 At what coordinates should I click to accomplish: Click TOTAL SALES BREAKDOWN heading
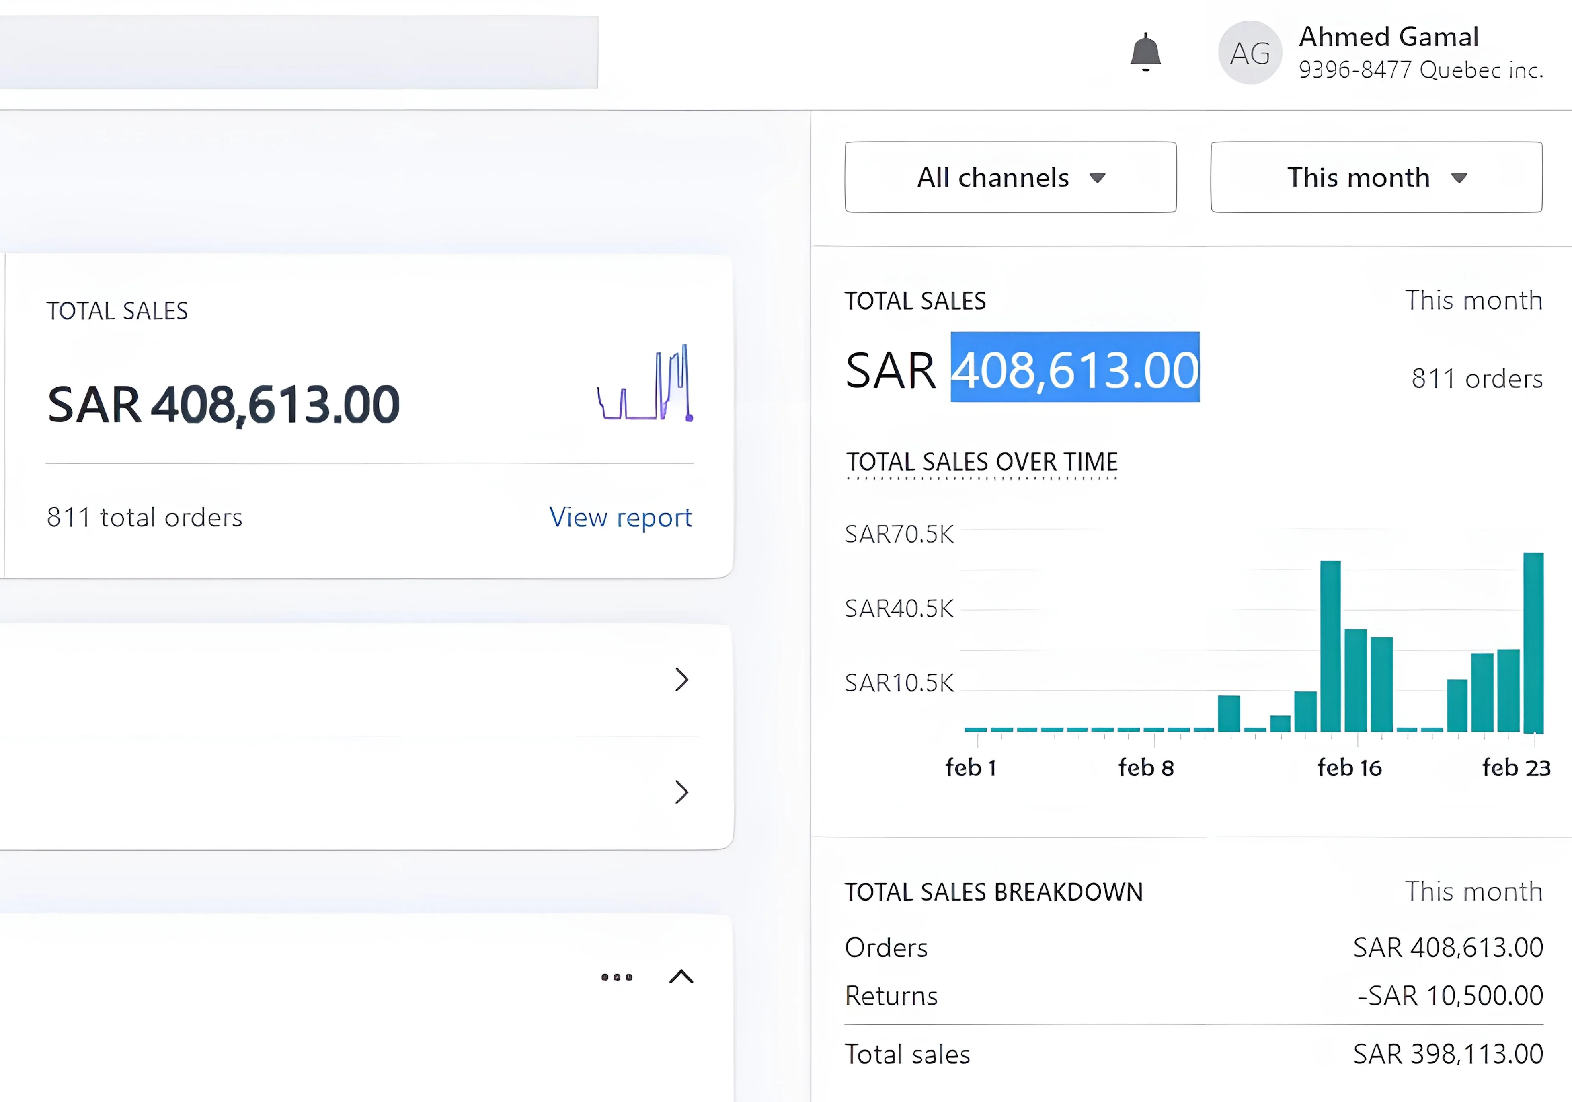pyautogui.click(x=993, y=892)
